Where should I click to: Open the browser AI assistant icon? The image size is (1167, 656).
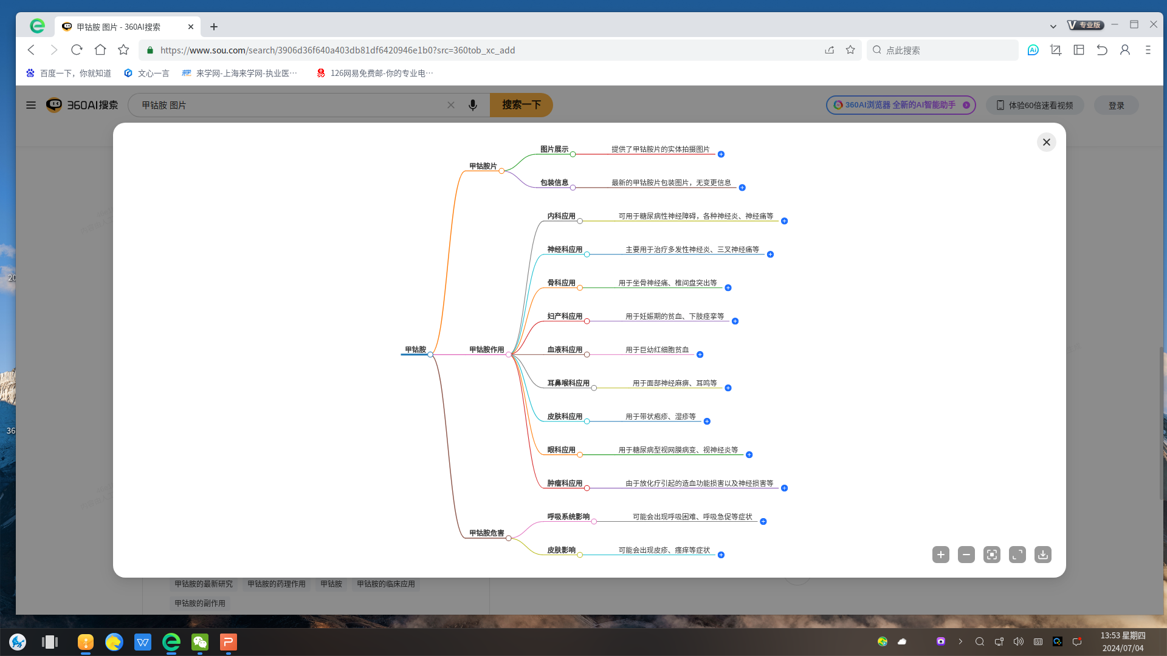[1033, 50]
